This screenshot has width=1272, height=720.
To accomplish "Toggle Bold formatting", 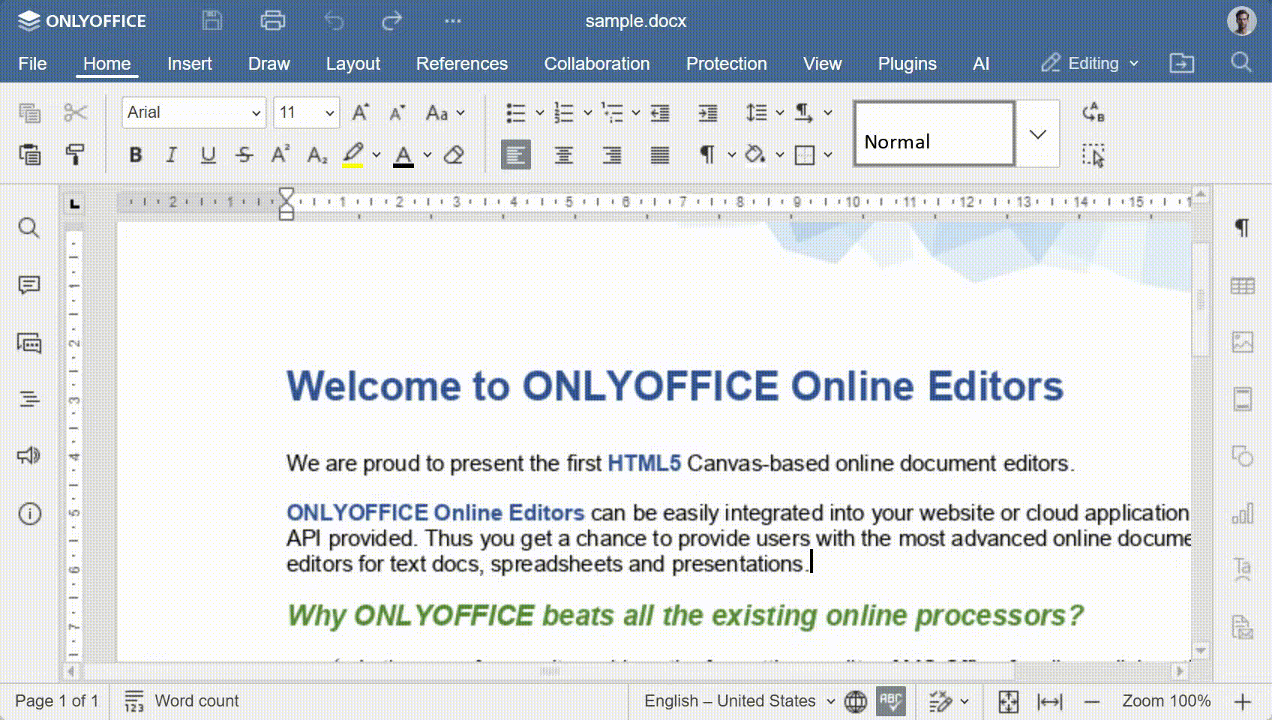I will point(135,154).
